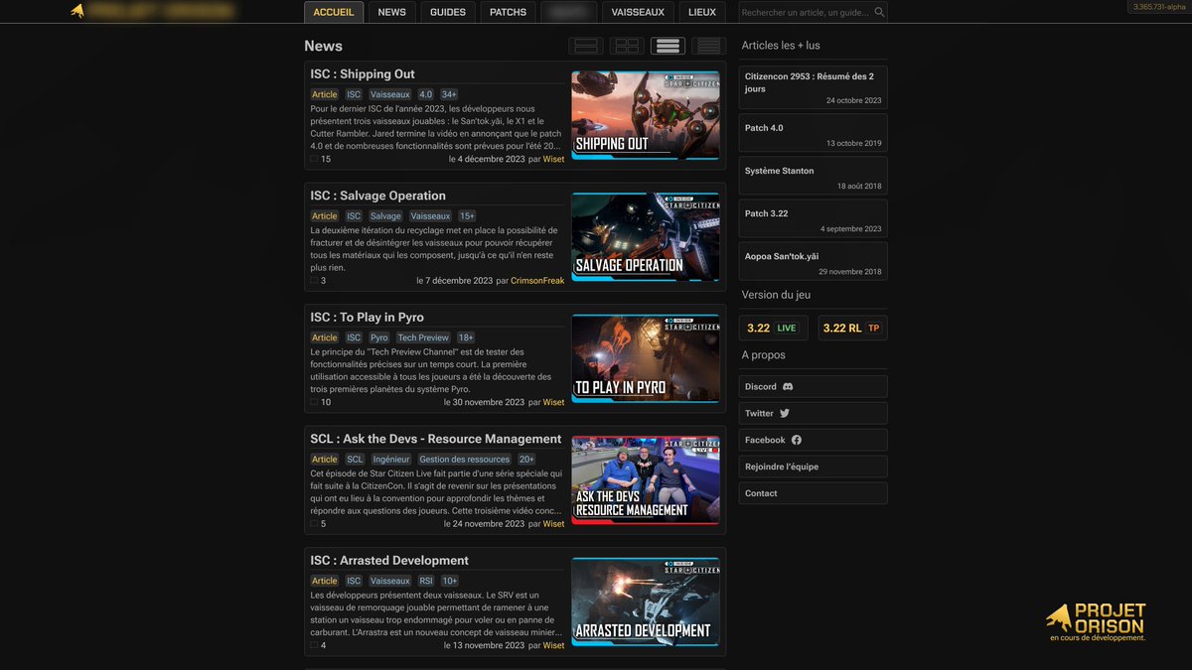
Task: Select the three-bar list view icon
Action: click(668, 46)
